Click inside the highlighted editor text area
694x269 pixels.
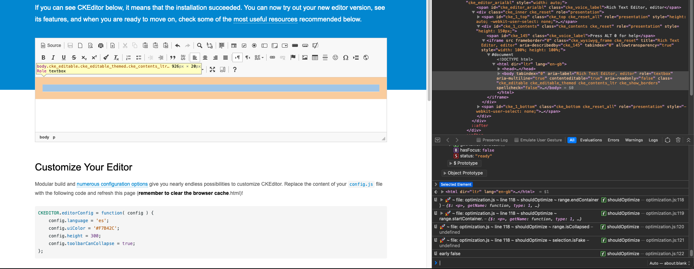211,88
